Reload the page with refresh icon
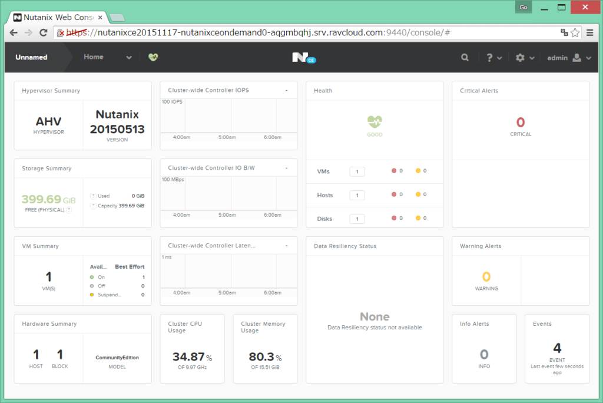The image size is (603, 403). (44, 33)
